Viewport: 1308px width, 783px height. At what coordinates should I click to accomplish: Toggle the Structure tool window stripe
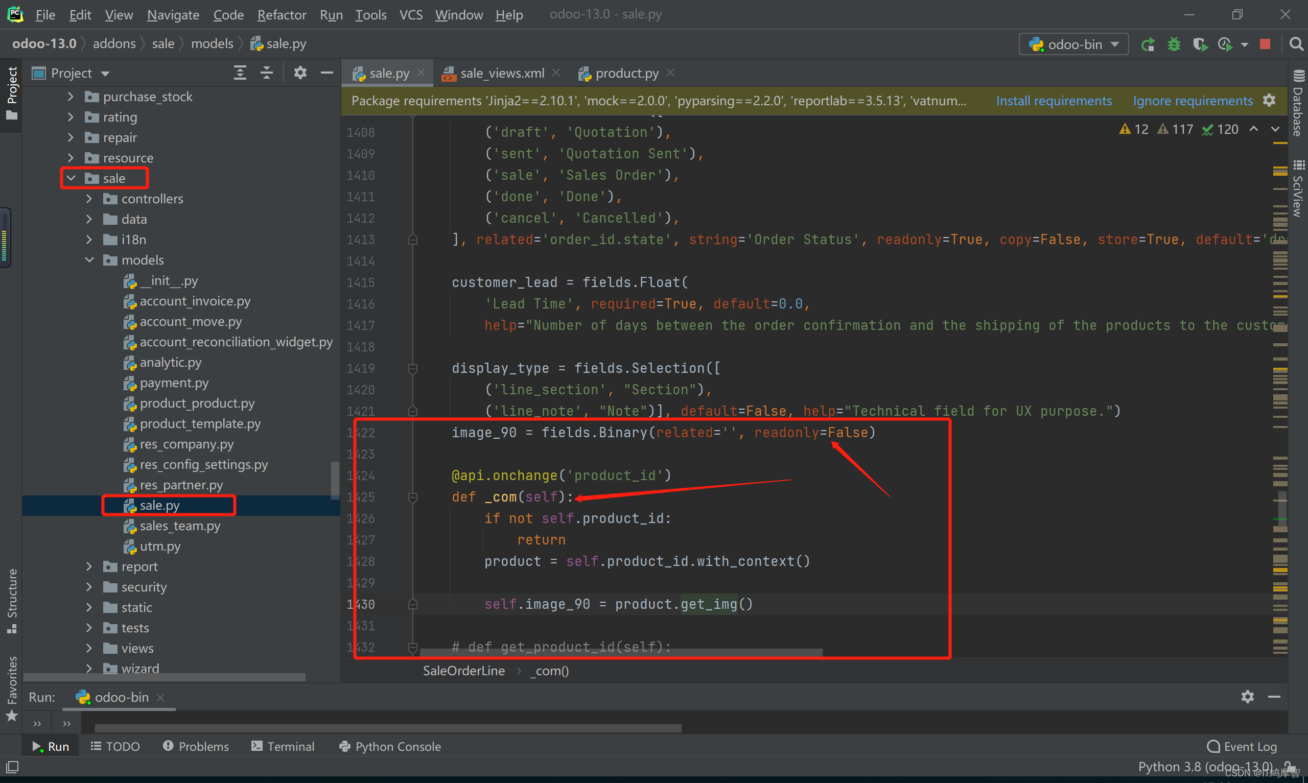[x=12, y=601]
